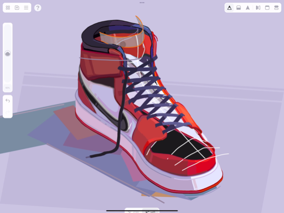Viewport: 284px width, 213px height.
Task: Redo the undone stroke
Action: coord(8,111)
